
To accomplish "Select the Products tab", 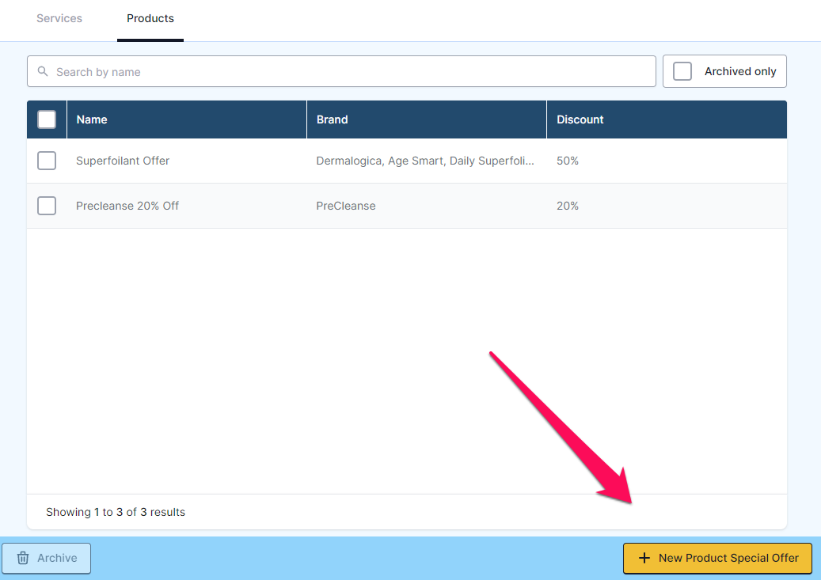I will [150, 18].
